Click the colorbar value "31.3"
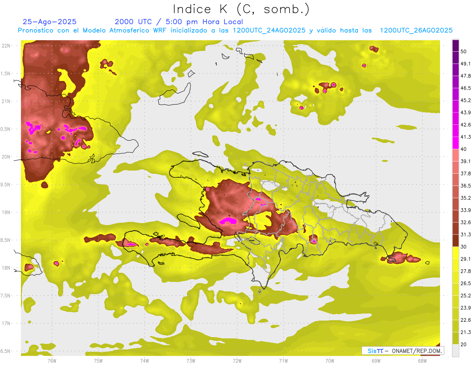This screenshot has width=474, height=366. [x=466, y=235]
